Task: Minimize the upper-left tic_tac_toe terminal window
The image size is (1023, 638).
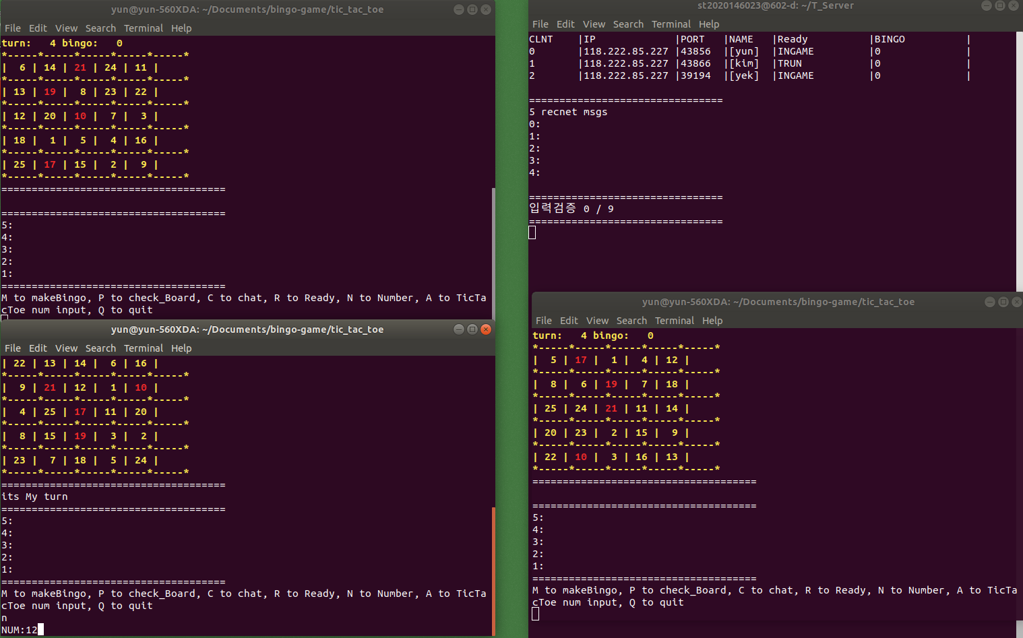Action: coord(459,9)
